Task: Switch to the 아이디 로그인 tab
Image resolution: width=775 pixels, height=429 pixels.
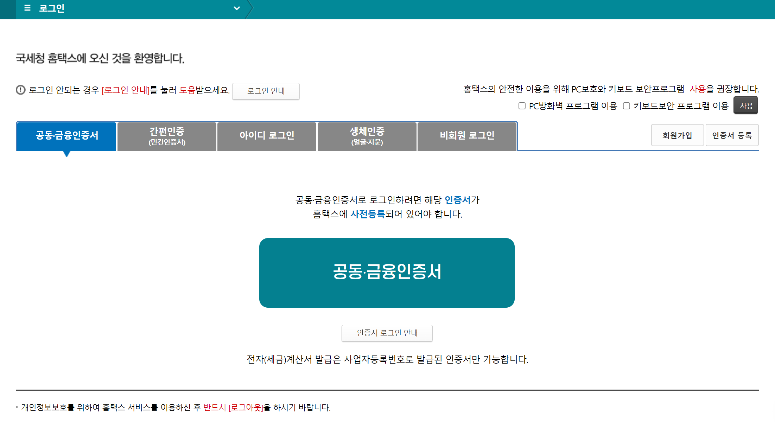Action: pos(267,136)
